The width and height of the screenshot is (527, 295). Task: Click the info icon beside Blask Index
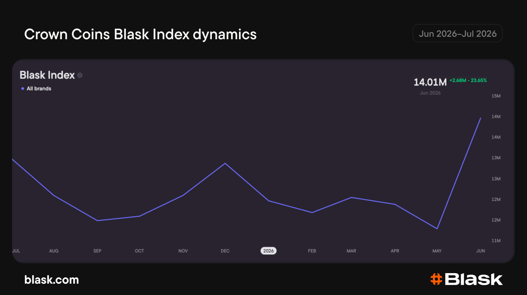click(80, 75)
